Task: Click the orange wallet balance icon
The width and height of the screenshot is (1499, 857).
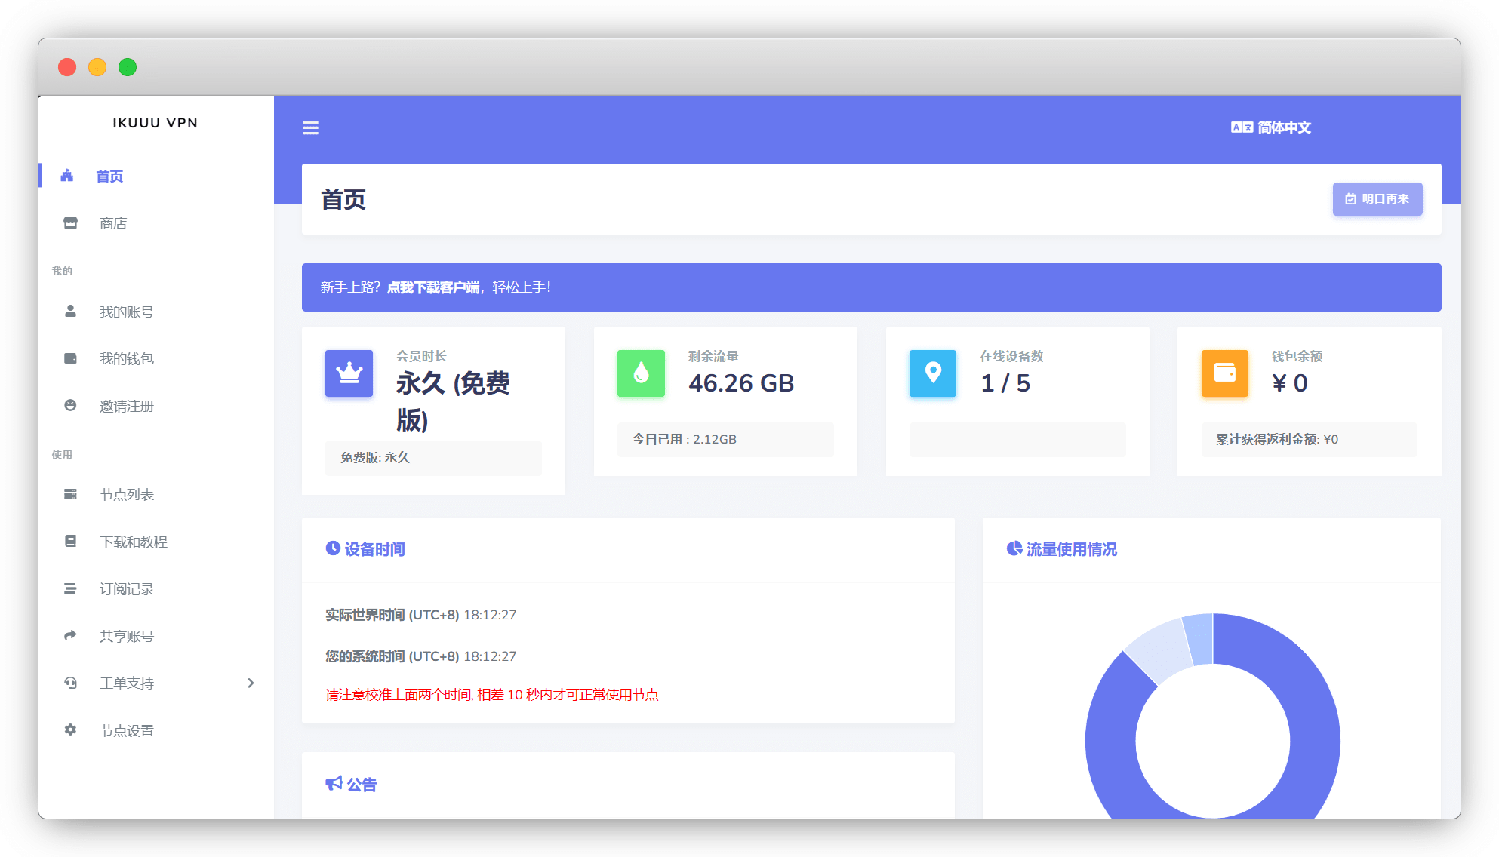Action: (x=1224, y=373)
